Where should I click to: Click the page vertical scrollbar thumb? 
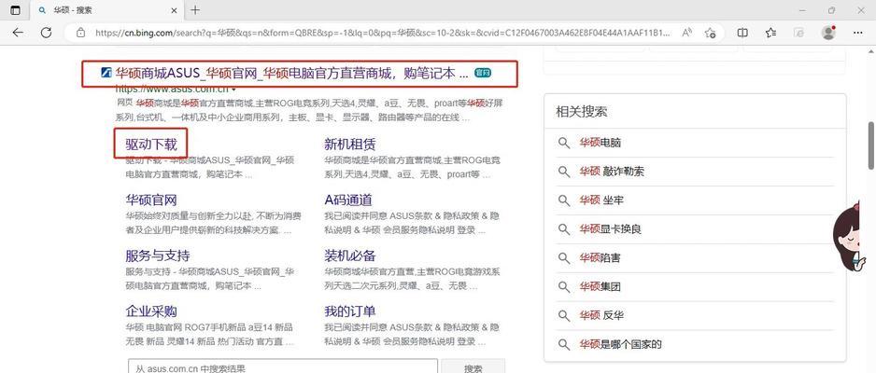tap(871, 145)
